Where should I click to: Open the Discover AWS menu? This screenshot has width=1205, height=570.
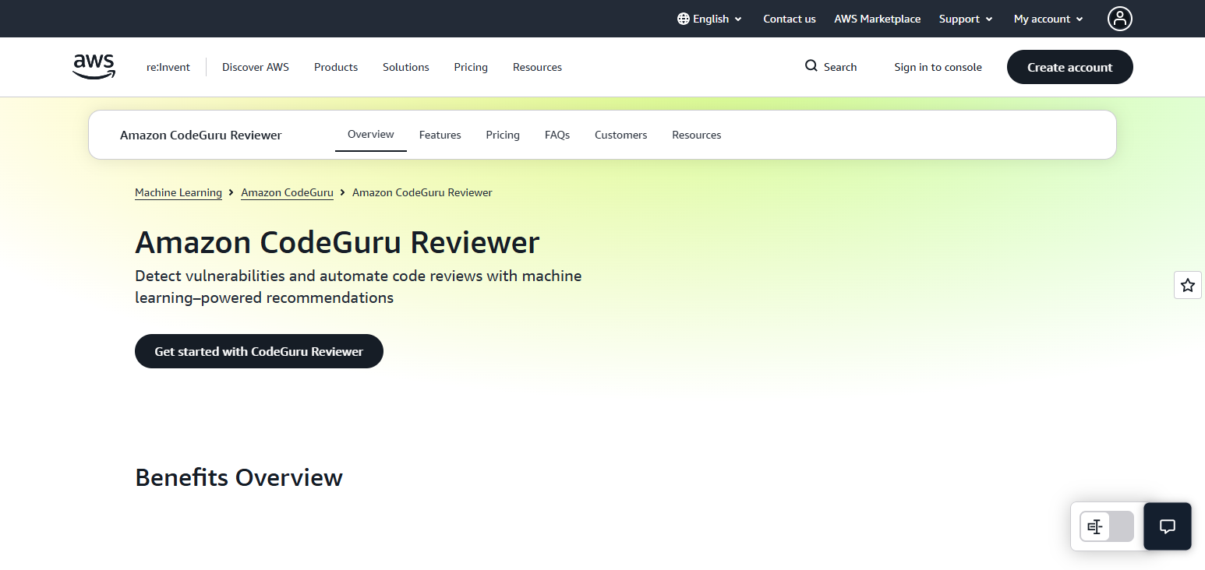pos(256,67)
